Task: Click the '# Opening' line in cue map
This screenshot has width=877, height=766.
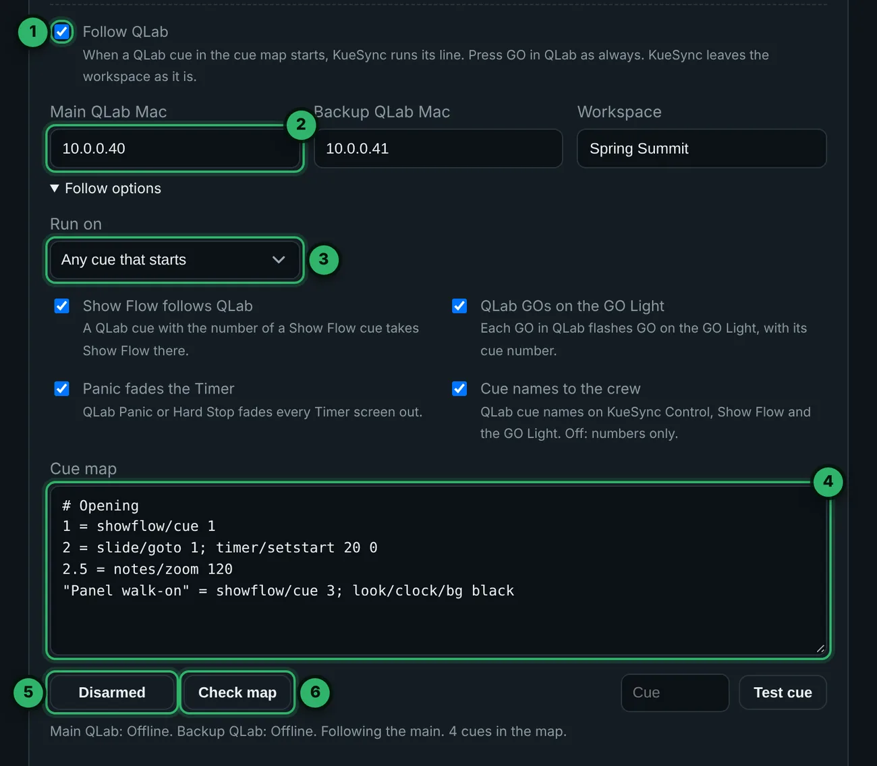Action: point(101,505)
